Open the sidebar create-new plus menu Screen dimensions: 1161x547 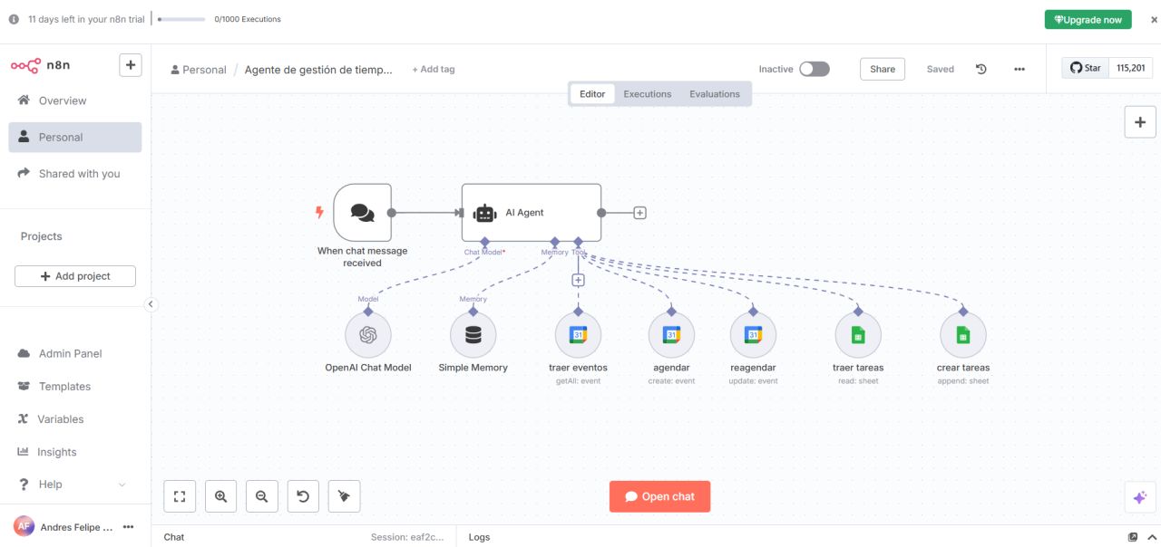pyautogui.click(x=131, y=65)
